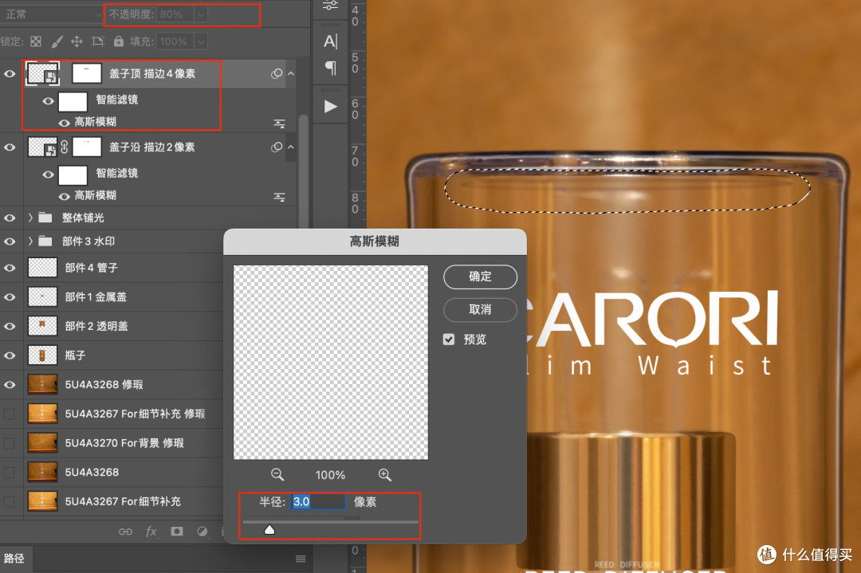Viewport: 861px width, 573px height.
Task: Click the 智能滤镜 mask thumbnail under 盖子顶 layer
Action: pyautogui.click(x=73, y=101)
